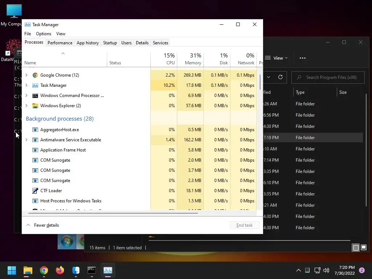Open the View dropdown in File Explorer

(x=276, y=58)
